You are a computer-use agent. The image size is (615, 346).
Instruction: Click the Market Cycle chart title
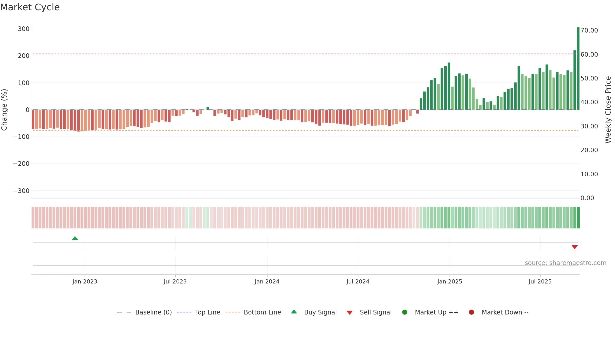(x=30, y=7)
